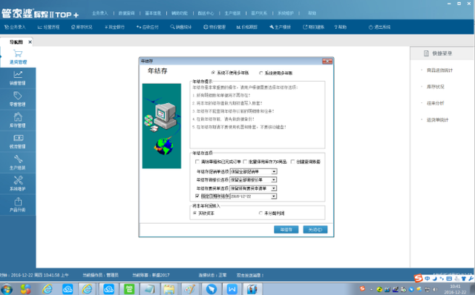Click 物价管理 toolbar shortcut
475x295 pixels.
click(214, 27)
